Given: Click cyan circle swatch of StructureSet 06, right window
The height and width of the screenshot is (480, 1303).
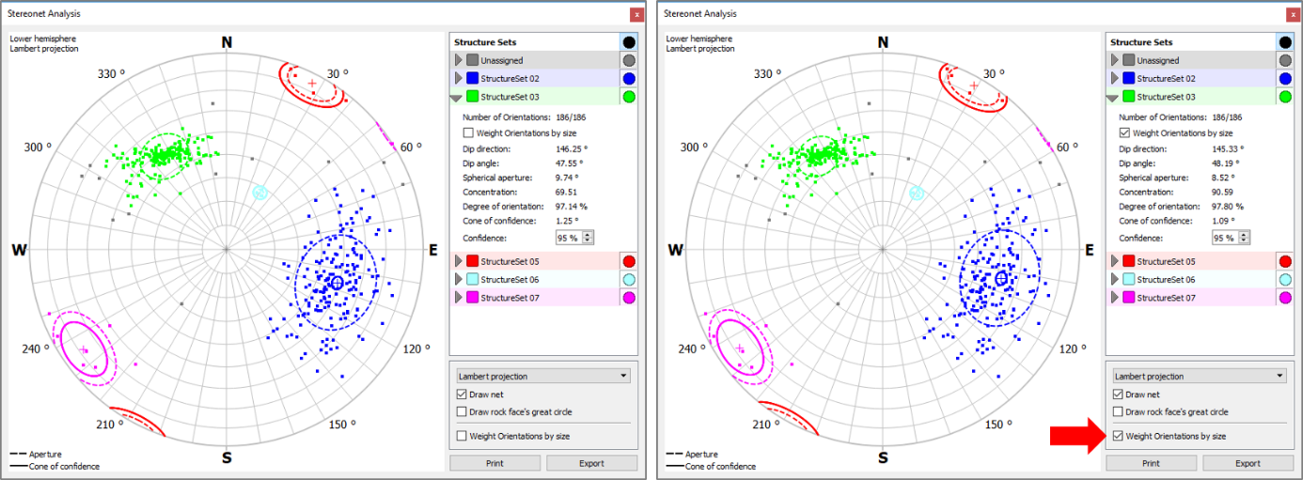Looking at the screenshot, I should (x=1285, y=279).
